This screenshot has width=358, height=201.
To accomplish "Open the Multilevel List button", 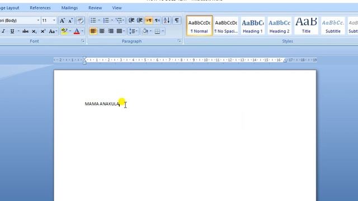I will coord(120,21).
